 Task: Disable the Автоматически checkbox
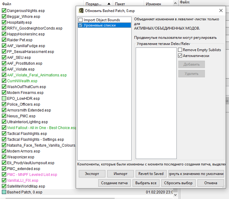coord(180,56)
